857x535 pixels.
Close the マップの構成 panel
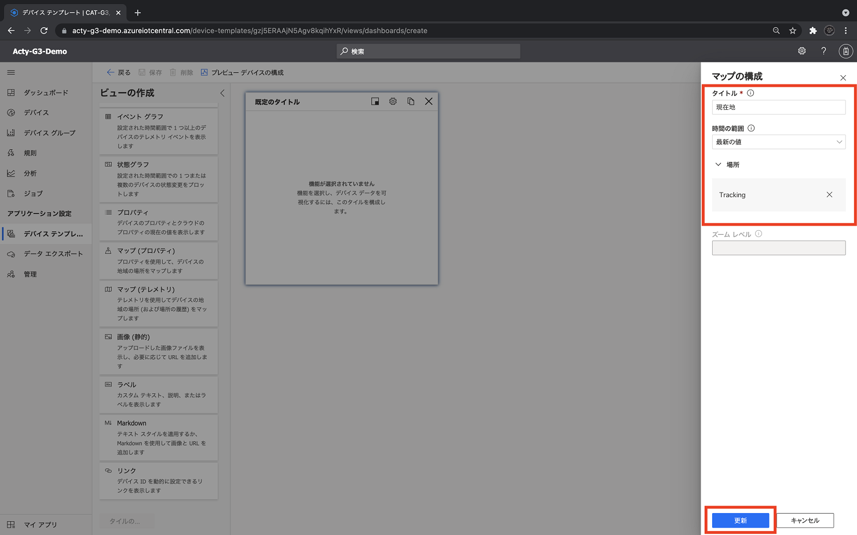tap(843, 78)
